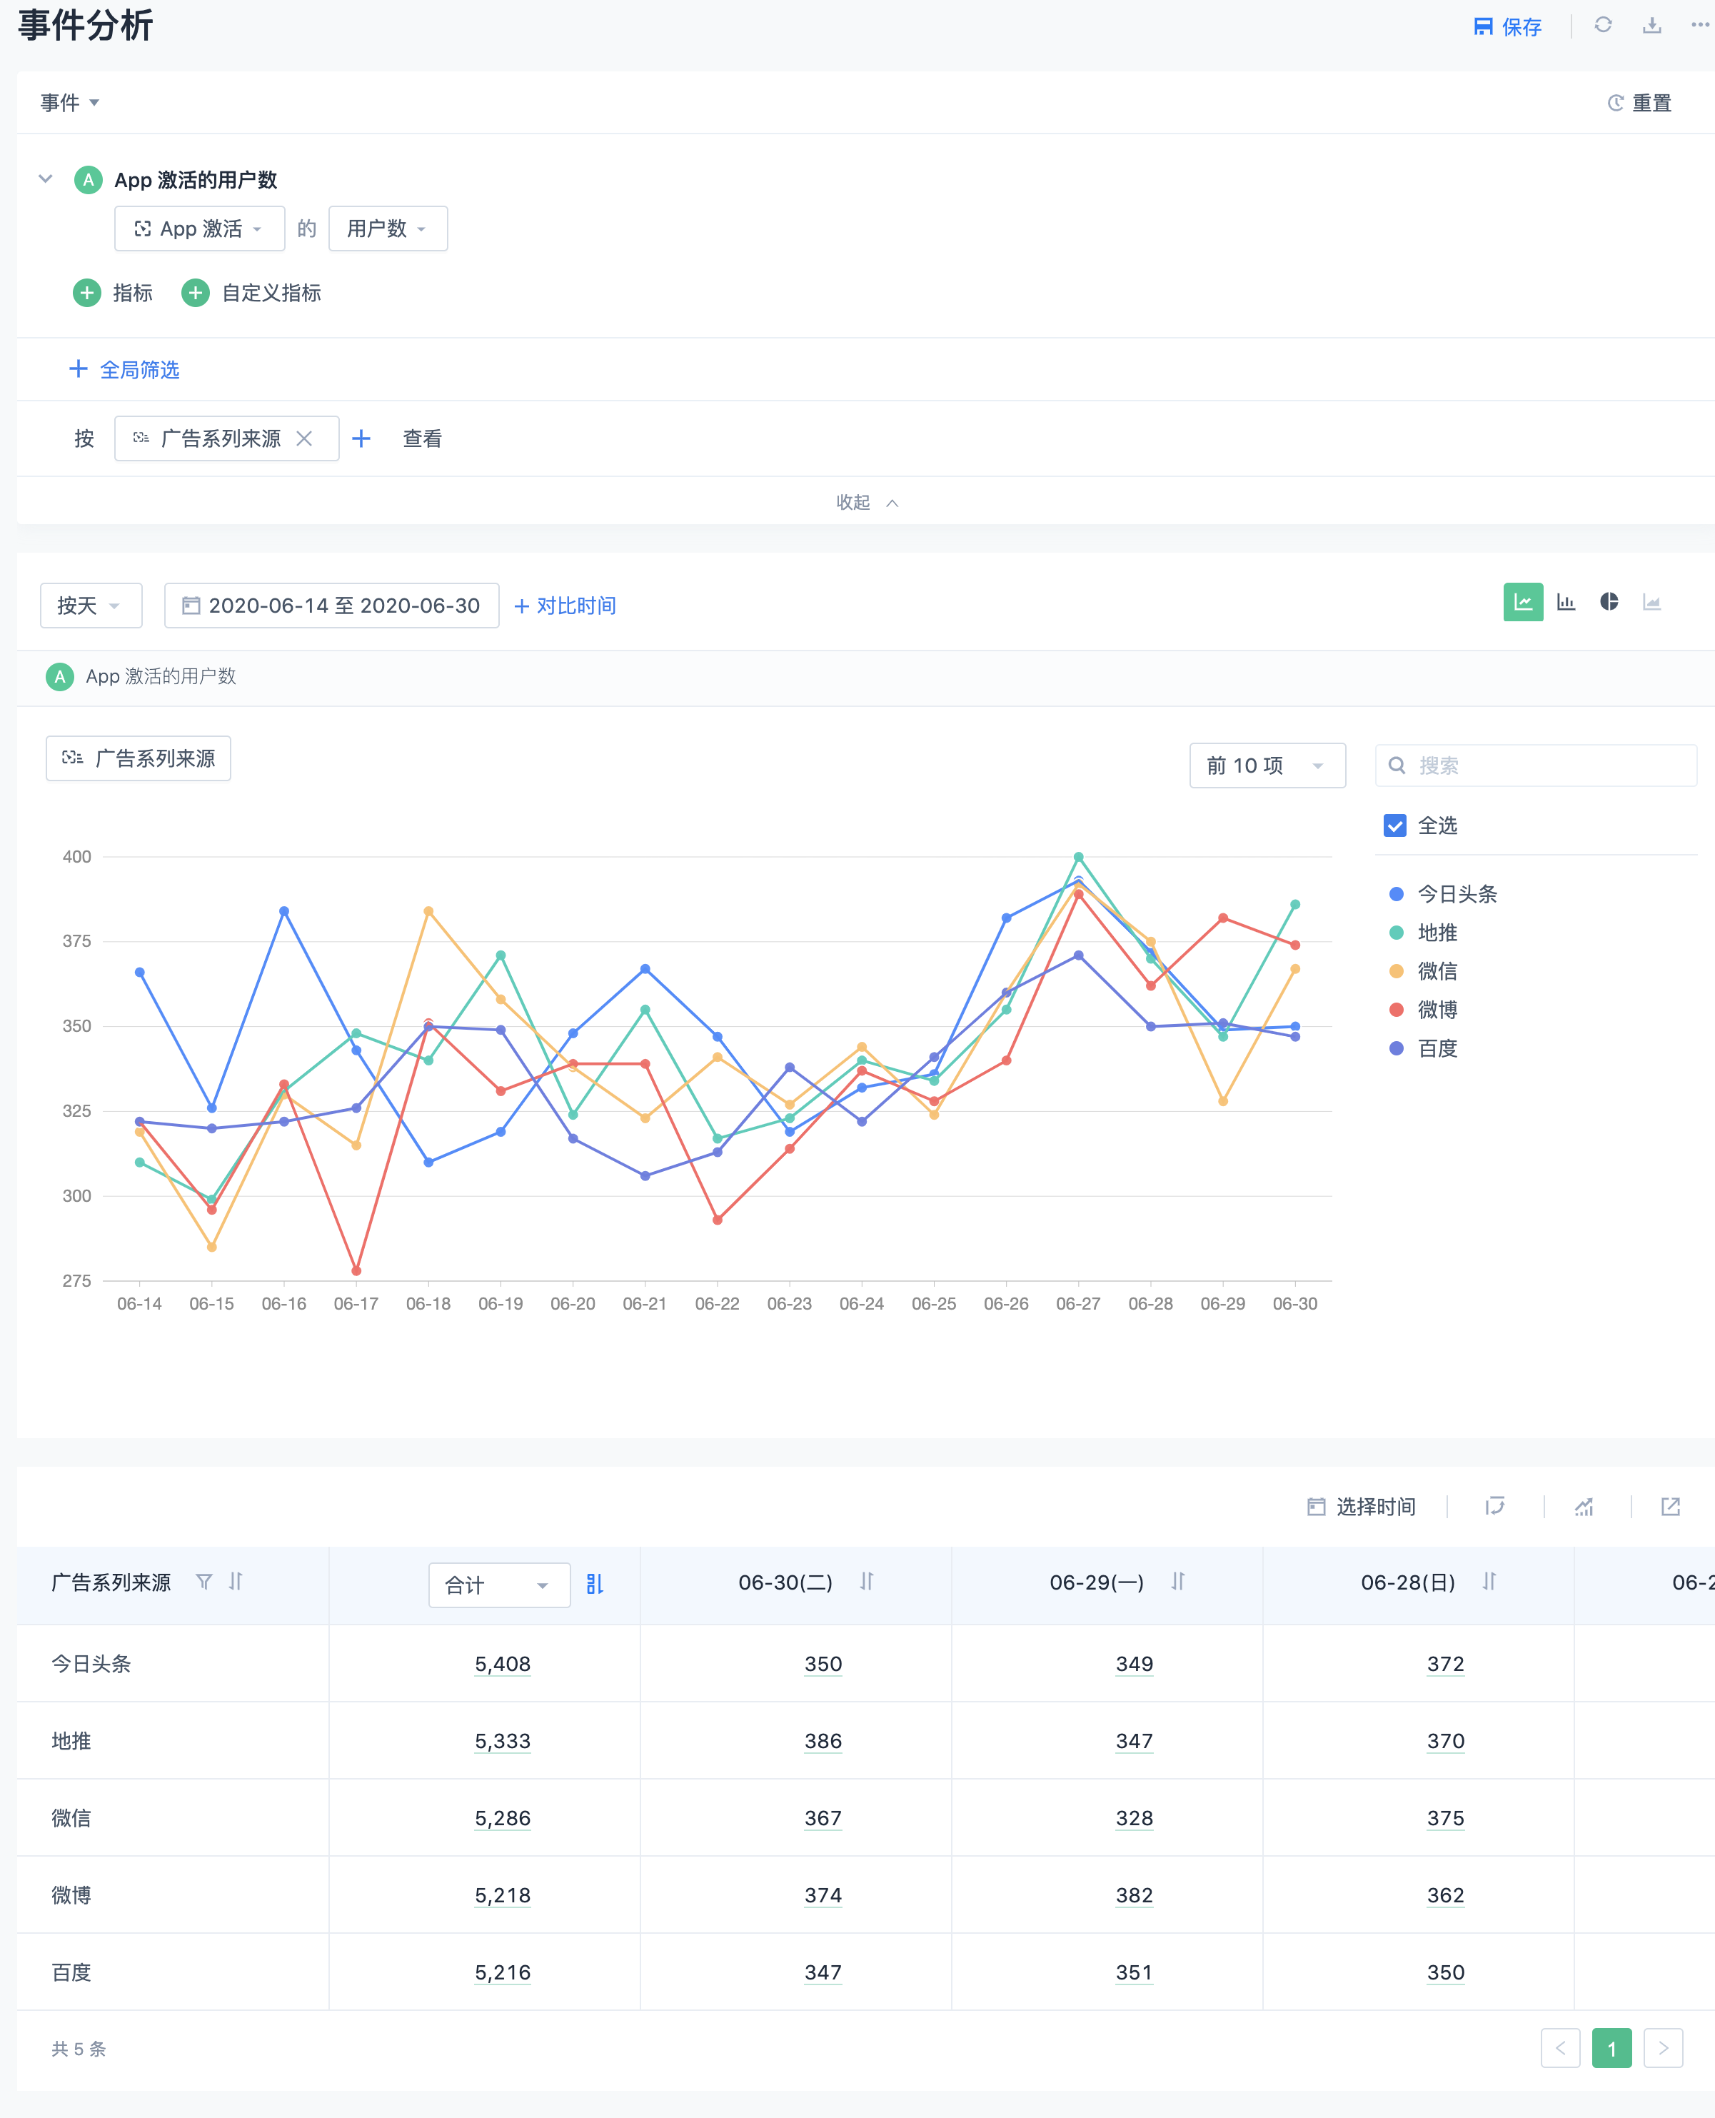This screenshot has height=2118, width=1715.
Task: Click the refresh icon at top
Action: (1602, 25)
